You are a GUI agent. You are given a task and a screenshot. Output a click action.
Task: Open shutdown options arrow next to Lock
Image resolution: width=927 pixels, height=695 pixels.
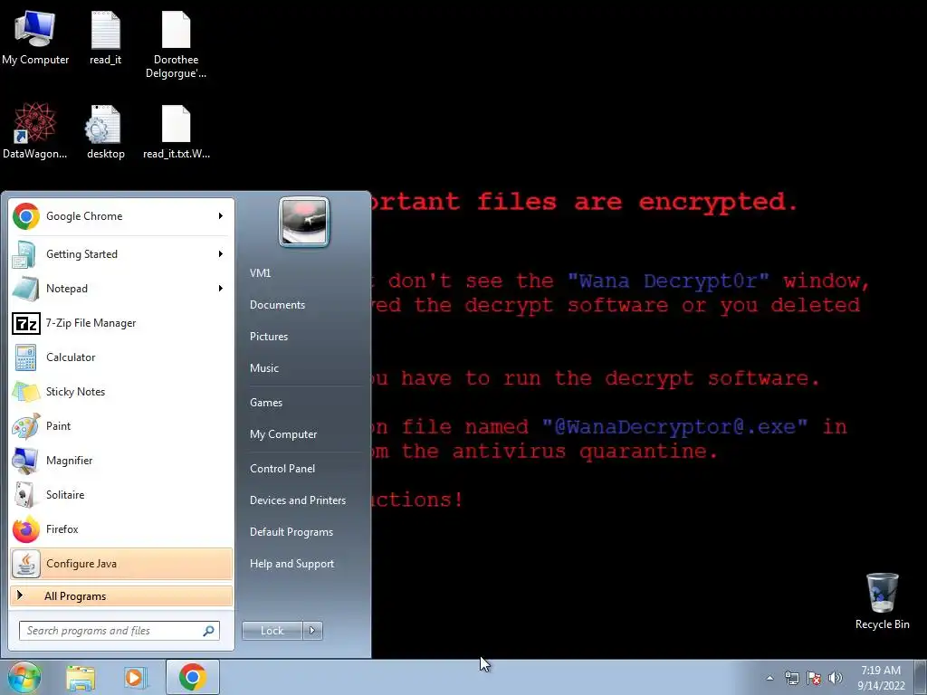(312, 631)
